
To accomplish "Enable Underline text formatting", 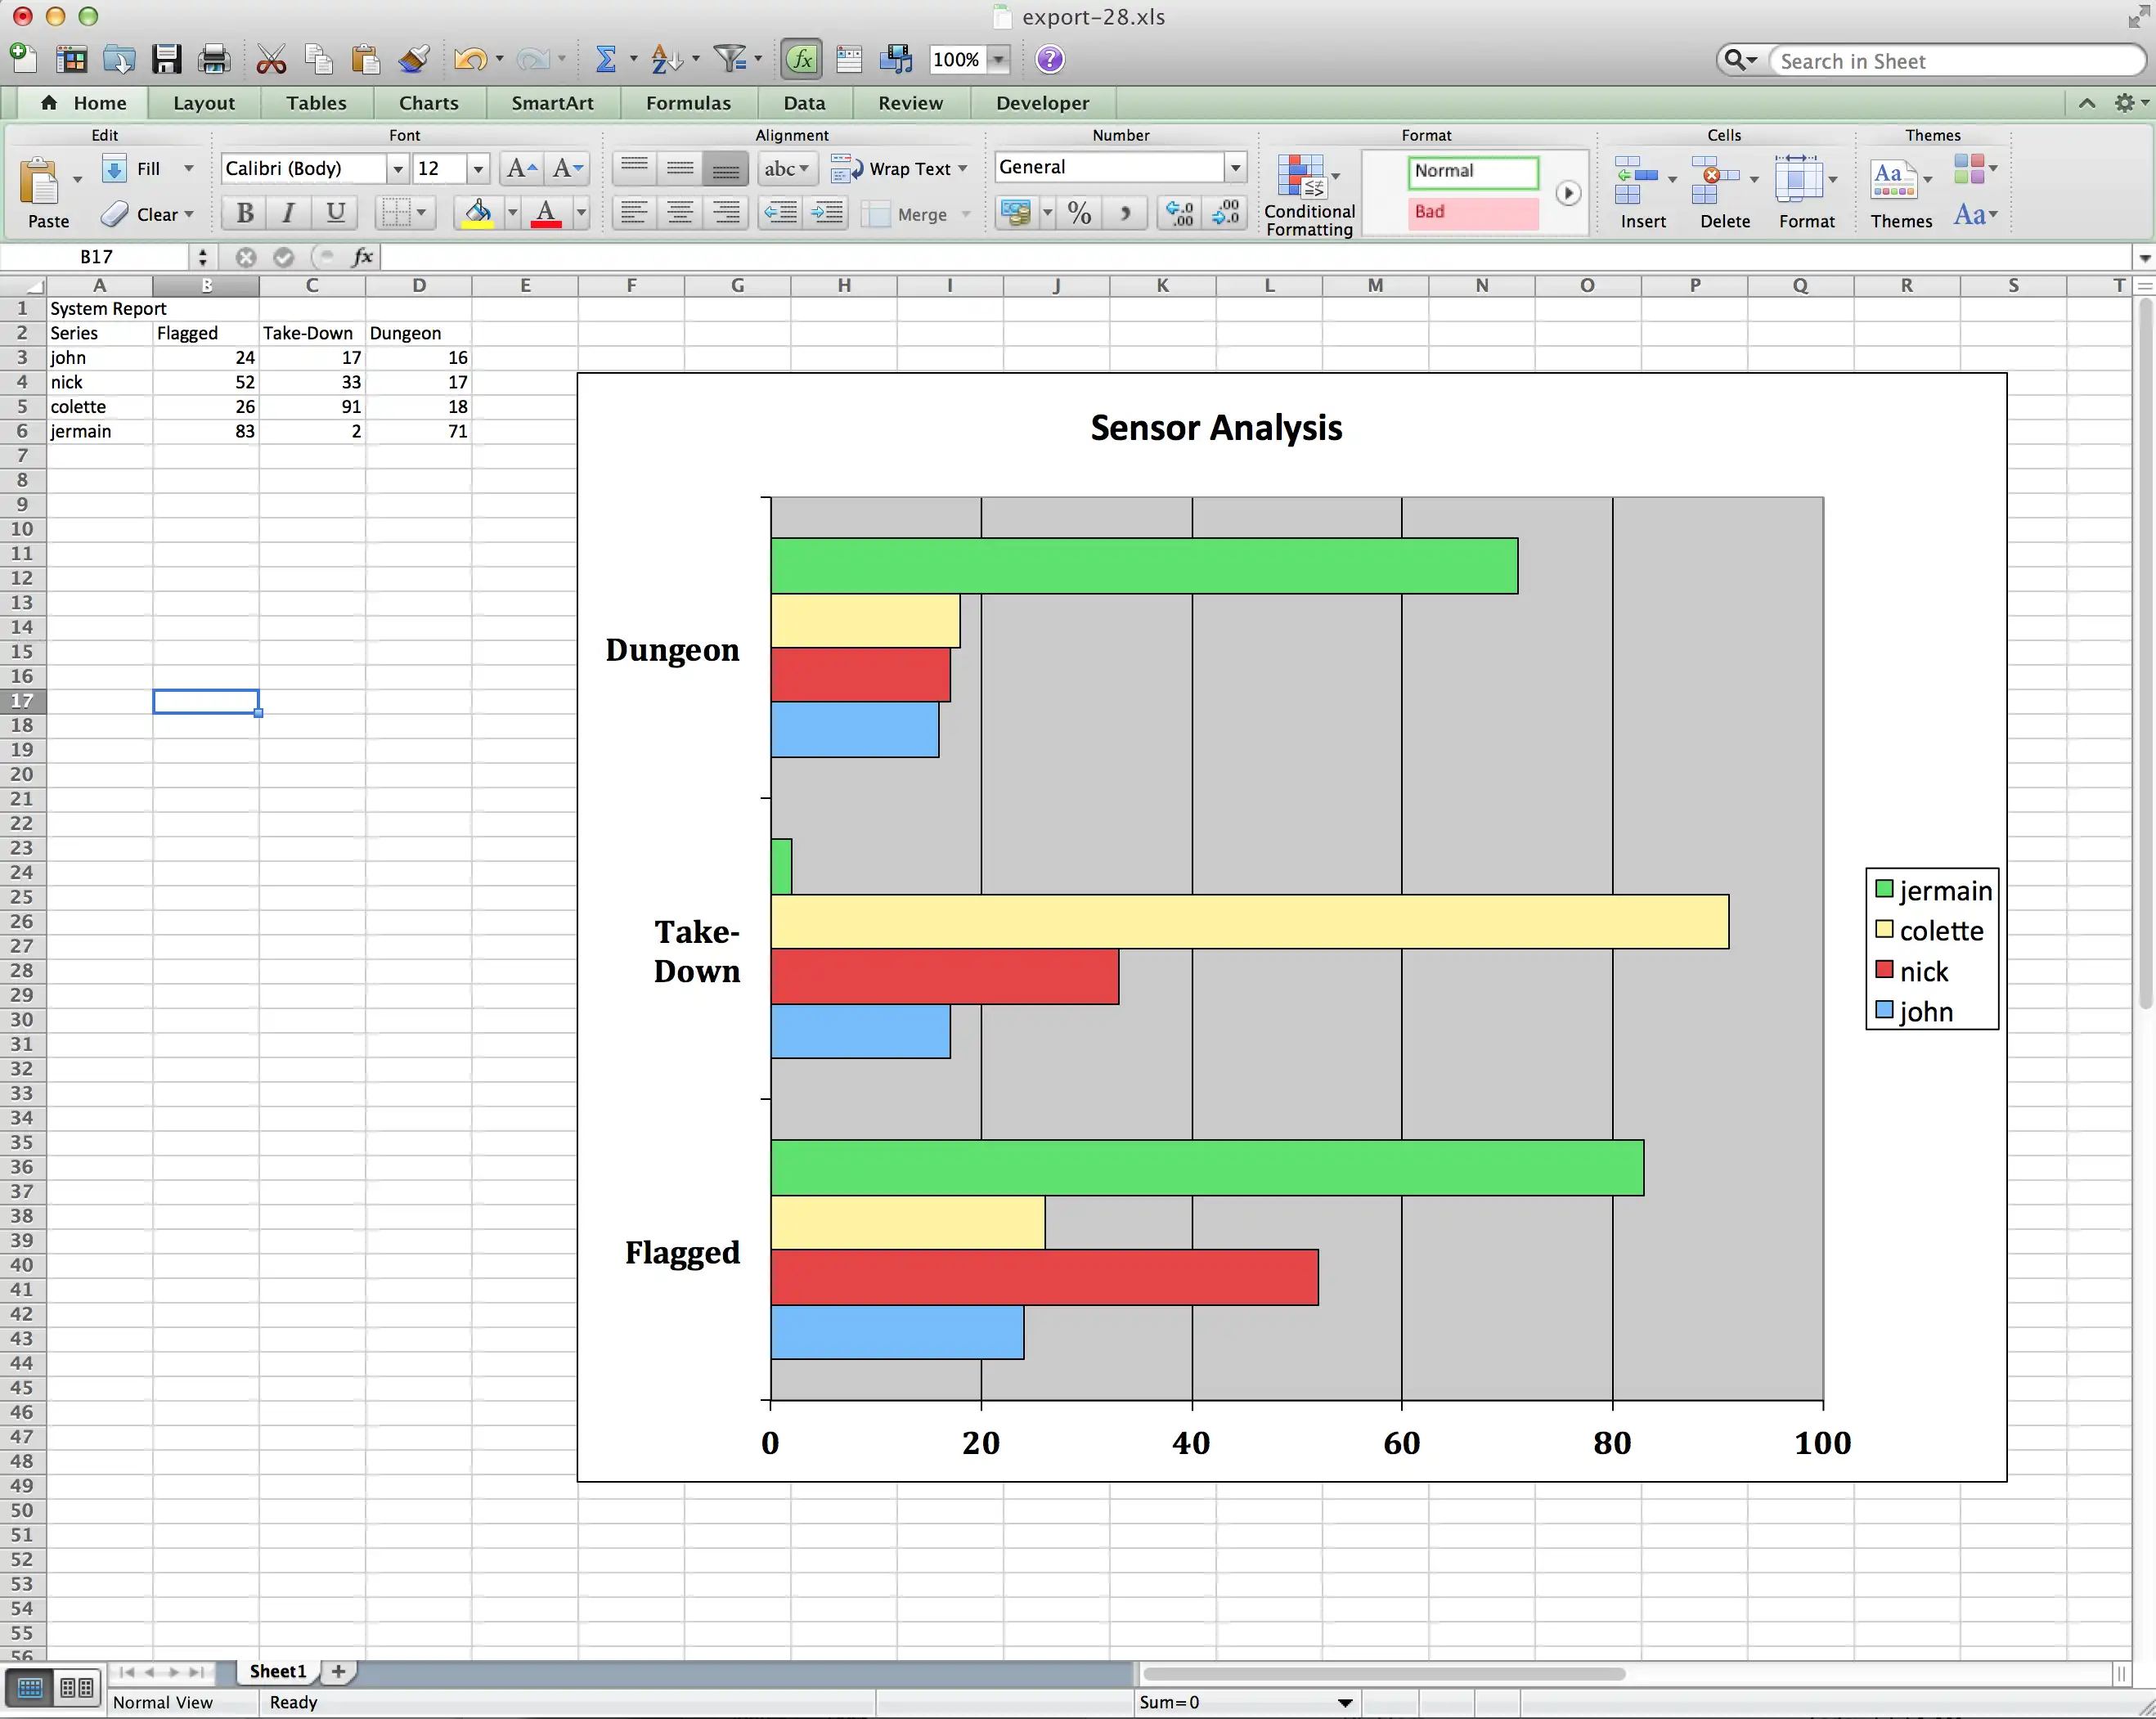I will click(x=335, y=214).
